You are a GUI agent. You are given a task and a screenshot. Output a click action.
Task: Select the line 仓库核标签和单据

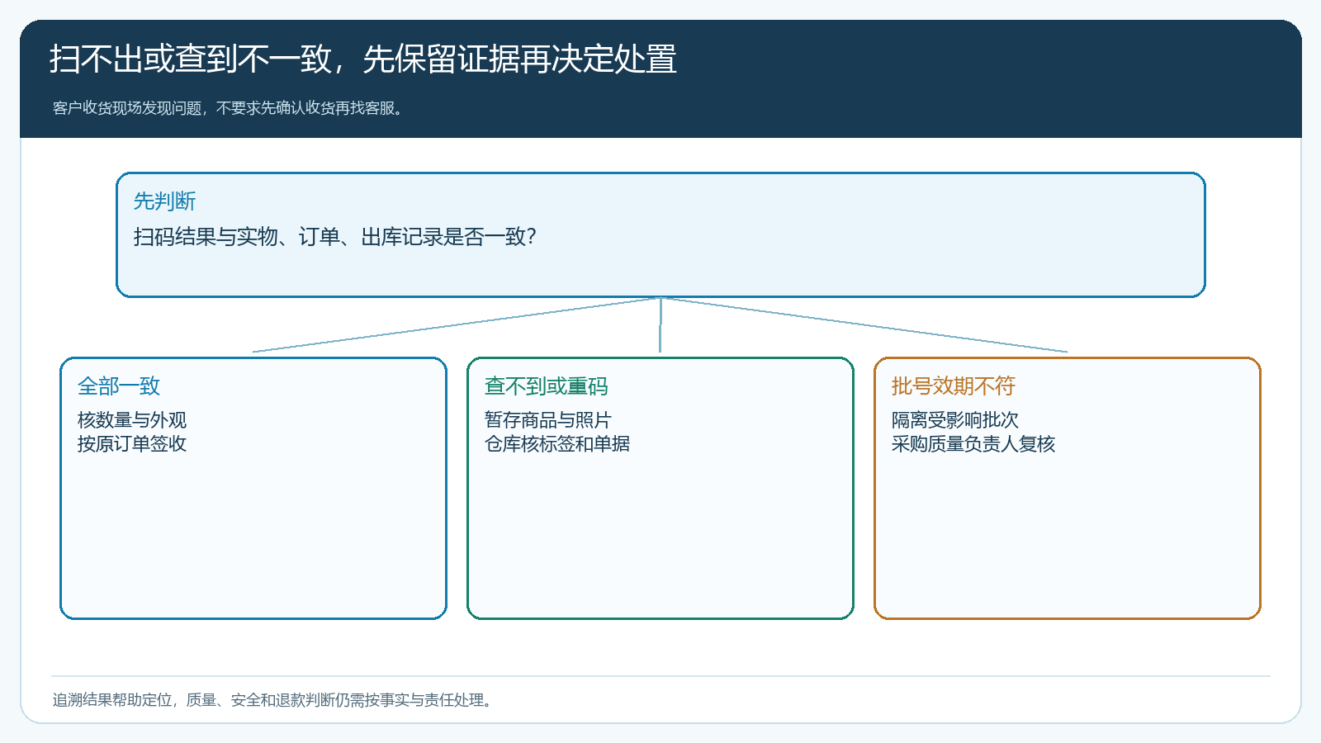pyautogui.click(x=557, y=444)
